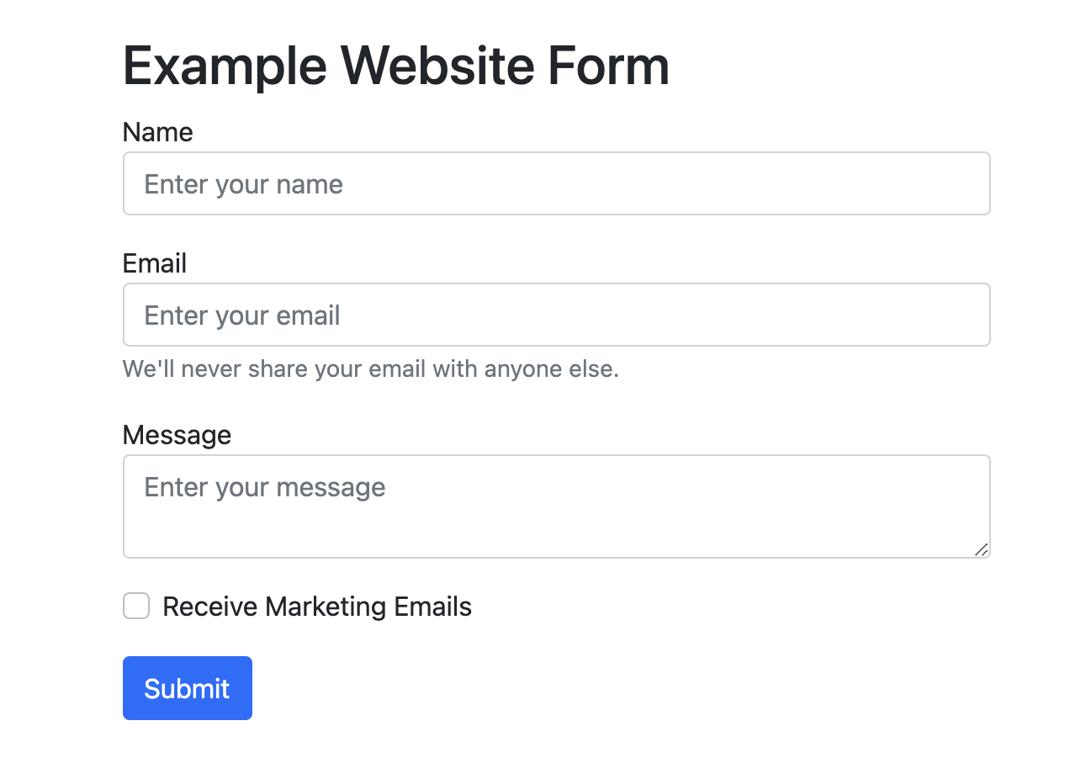The width and height of the screenshot is (1070, 779).
Task: Click the Message field label
Action: pyautogui.click(x=177, y=435)
